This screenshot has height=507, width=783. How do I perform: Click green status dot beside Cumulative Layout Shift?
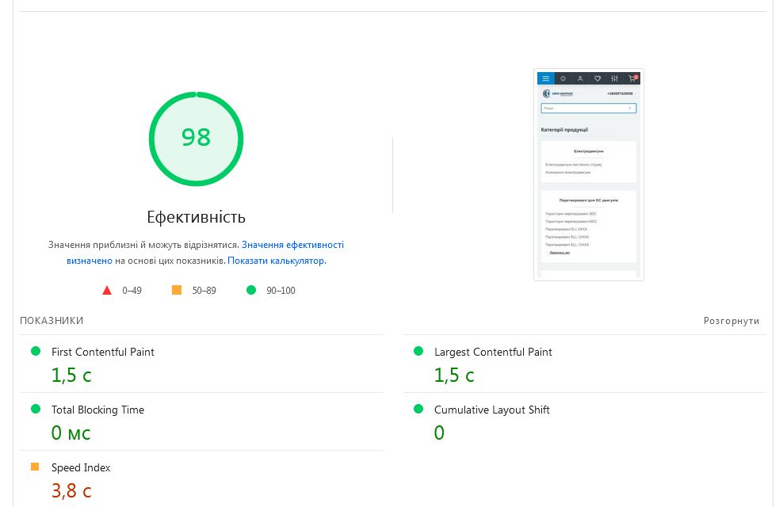(x=418, y=409)
